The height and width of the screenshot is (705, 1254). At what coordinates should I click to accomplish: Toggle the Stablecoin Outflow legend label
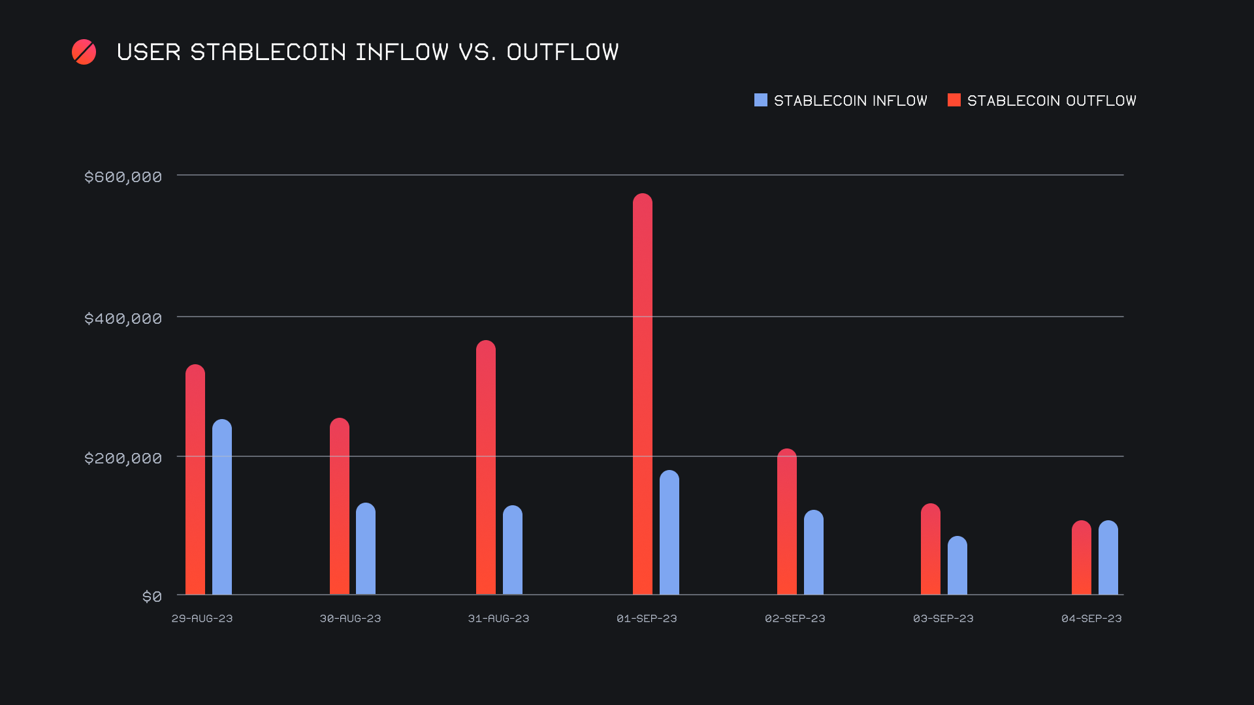coord(1051,101)
